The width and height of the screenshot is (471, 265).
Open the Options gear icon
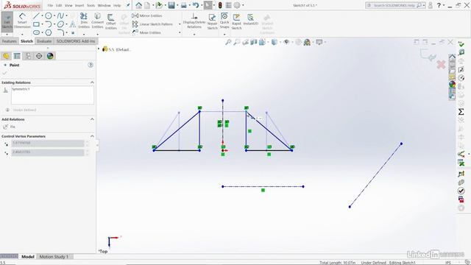click(237, 5)
